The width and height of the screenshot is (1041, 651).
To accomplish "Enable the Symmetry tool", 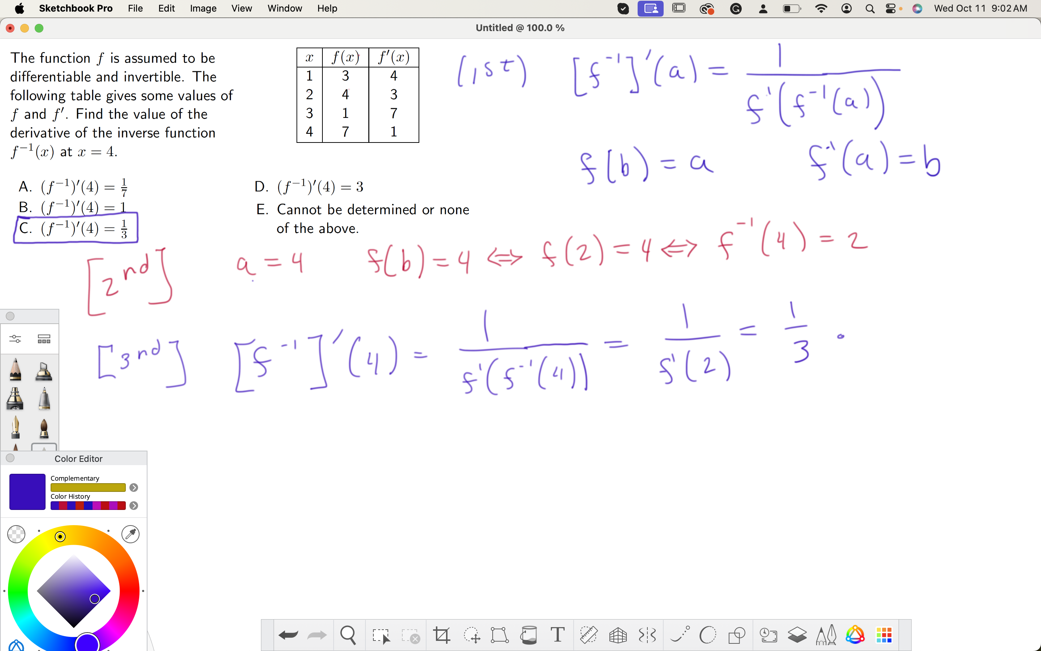I will pyautogui.click(x=647, y=635).
